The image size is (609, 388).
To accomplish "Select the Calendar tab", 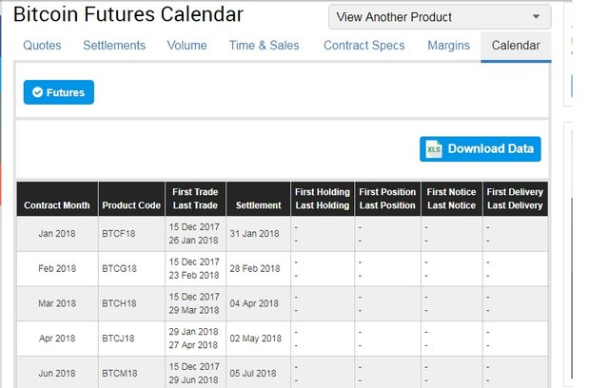I will click(516, 46).
